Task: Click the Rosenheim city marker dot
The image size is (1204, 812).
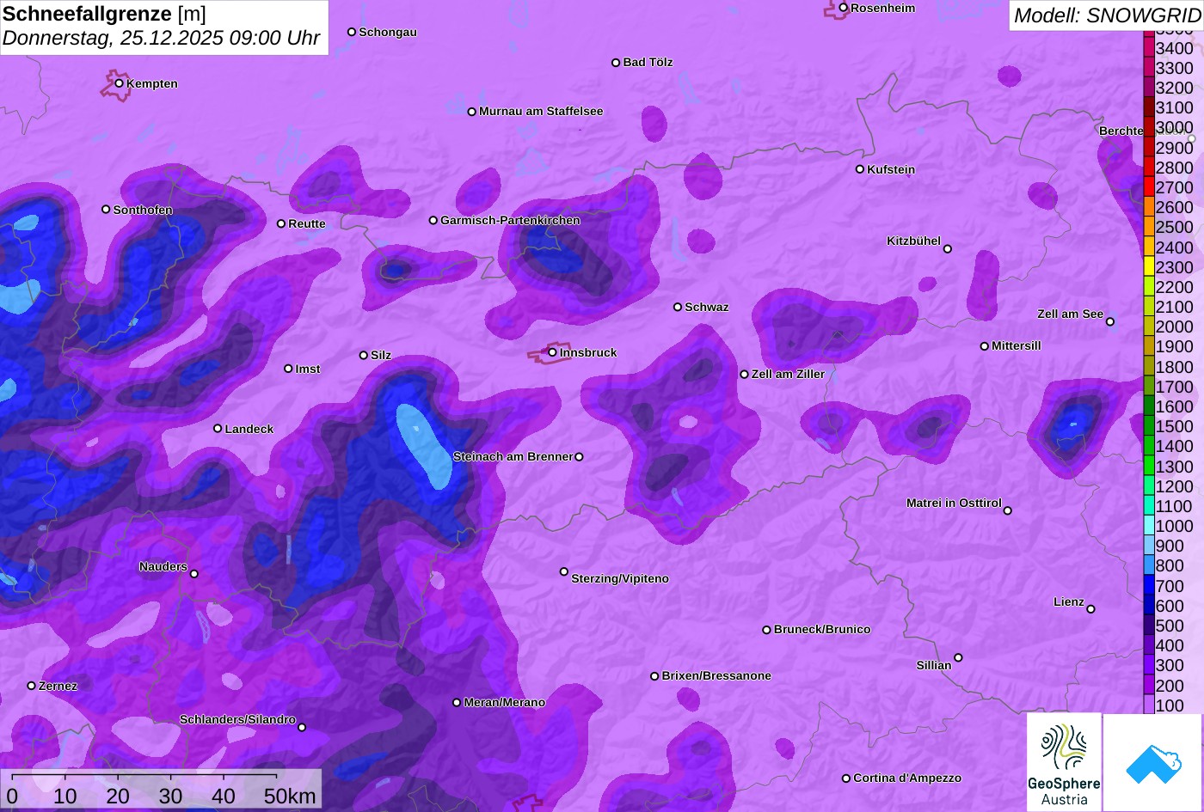Action: click(x=844, y=8)
